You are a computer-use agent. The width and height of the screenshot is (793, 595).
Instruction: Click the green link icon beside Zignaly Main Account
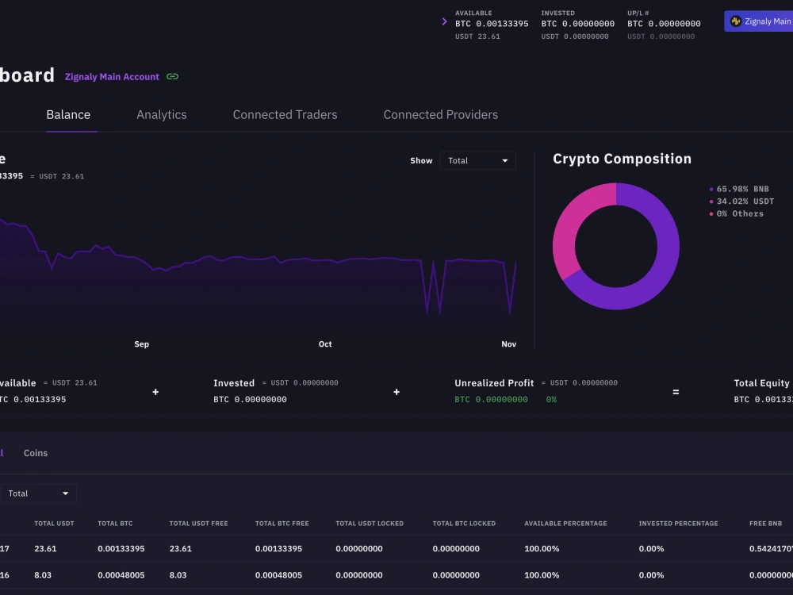pos(172,76)
